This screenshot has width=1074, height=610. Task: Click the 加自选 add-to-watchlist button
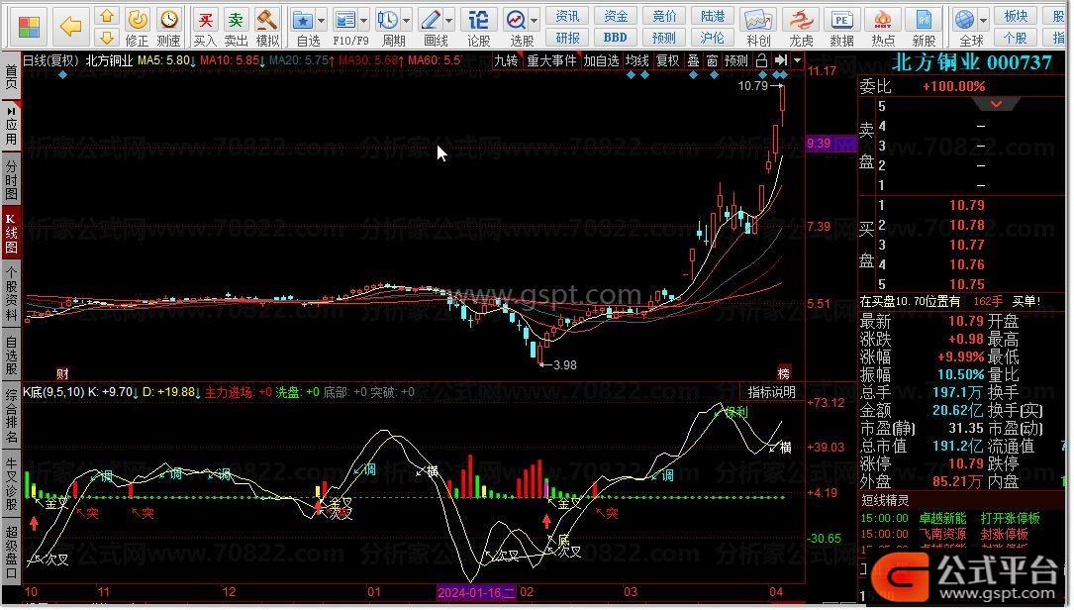coord(602,60)
